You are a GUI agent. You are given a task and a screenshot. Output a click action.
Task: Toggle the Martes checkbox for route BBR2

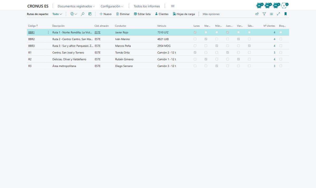coord(206,39)
